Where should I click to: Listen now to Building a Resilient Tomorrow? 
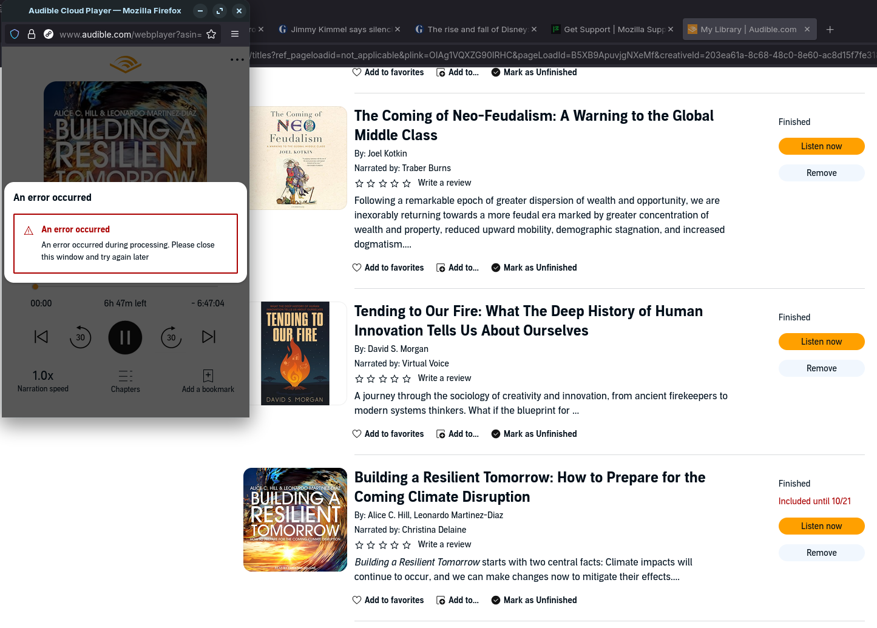(x=822, y=526)
